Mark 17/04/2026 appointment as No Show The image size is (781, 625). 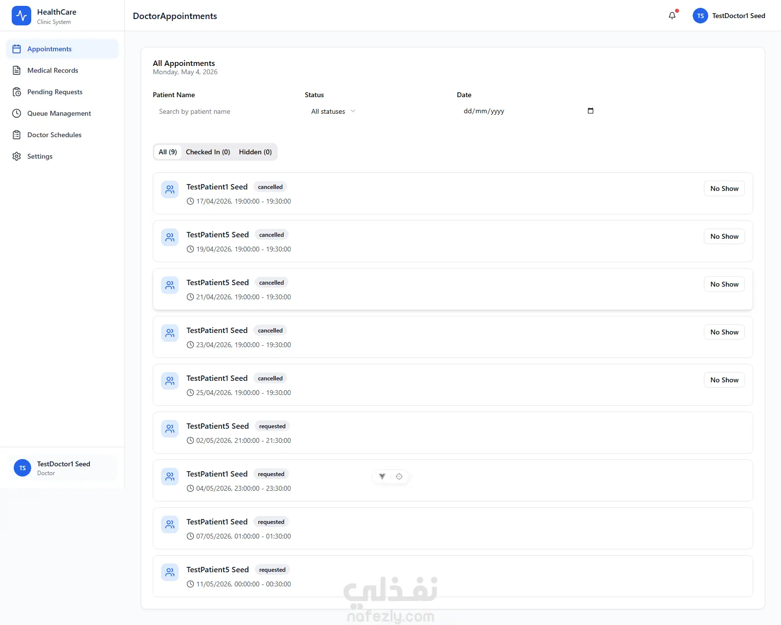coord(724,188)
